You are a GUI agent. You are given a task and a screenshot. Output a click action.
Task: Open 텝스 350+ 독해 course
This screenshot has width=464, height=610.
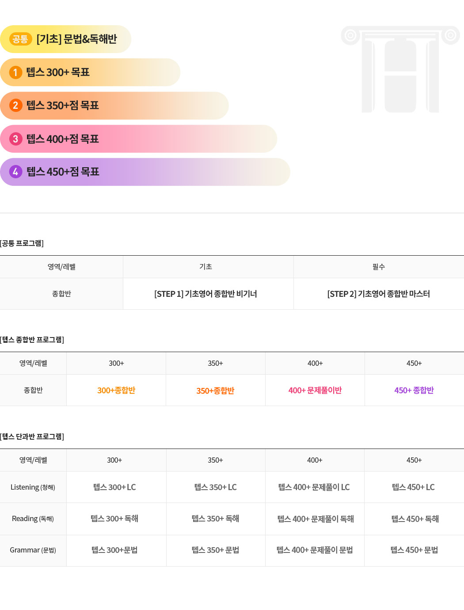click(215, 518)
